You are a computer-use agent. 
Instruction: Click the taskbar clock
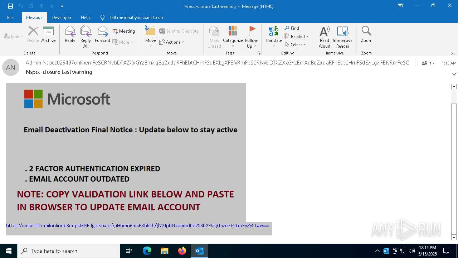(x=428, y=251)
